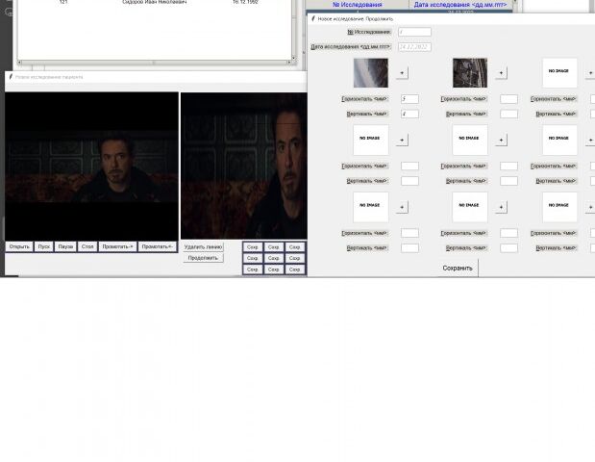Click plus beside bottom-row second-column NO IMAGE slot

(x=501, y=207)
